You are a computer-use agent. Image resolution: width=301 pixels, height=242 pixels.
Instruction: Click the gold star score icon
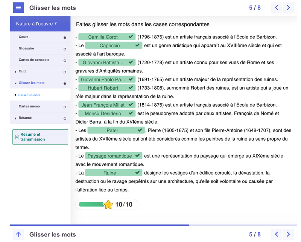(x=108, y=205)
